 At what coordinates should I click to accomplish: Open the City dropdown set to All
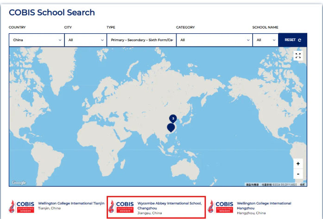click(x=86, y=40)
